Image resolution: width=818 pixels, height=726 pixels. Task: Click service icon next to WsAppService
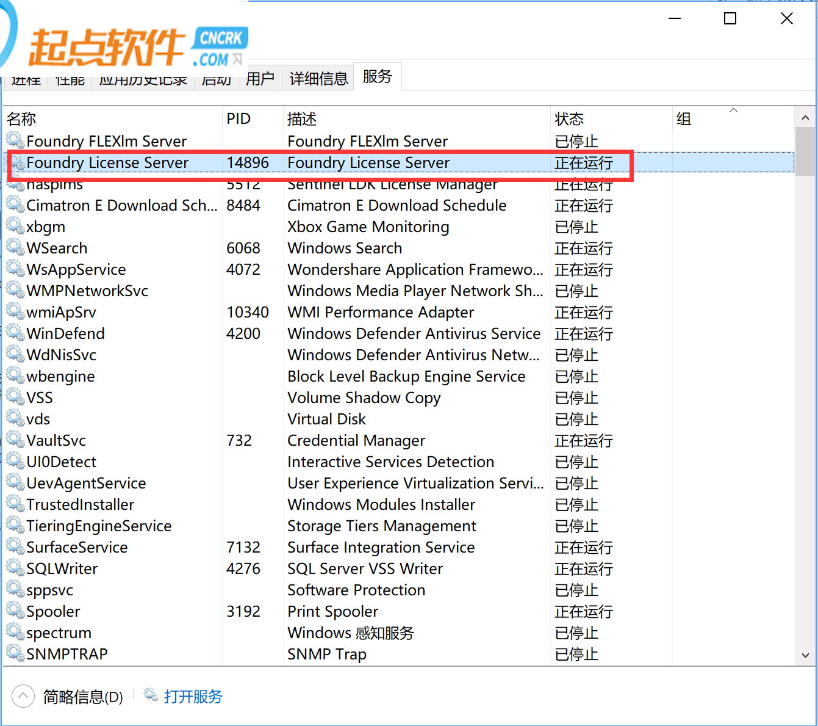[x=15, y=269]
